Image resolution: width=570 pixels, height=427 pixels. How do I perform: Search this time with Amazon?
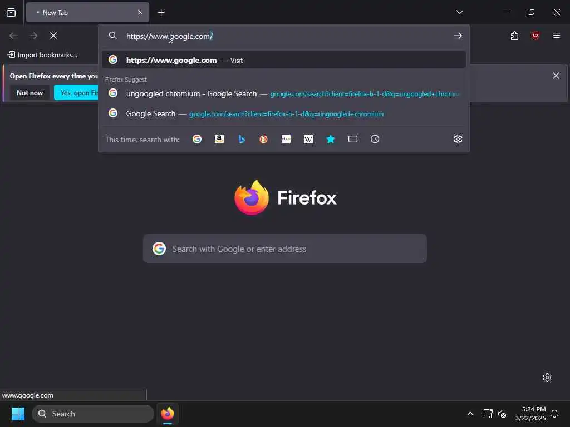219,139
